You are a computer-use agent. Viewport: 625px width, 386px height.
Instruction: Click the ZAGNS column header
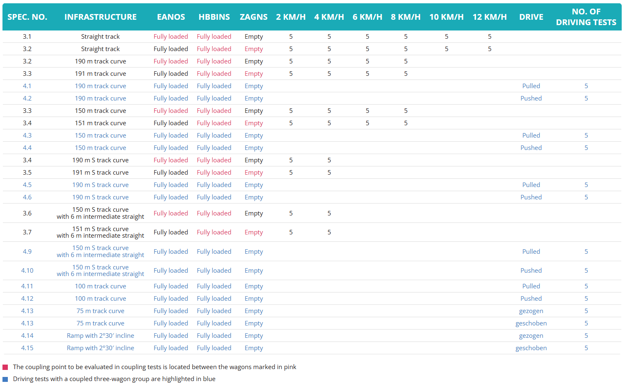point(254,17)
